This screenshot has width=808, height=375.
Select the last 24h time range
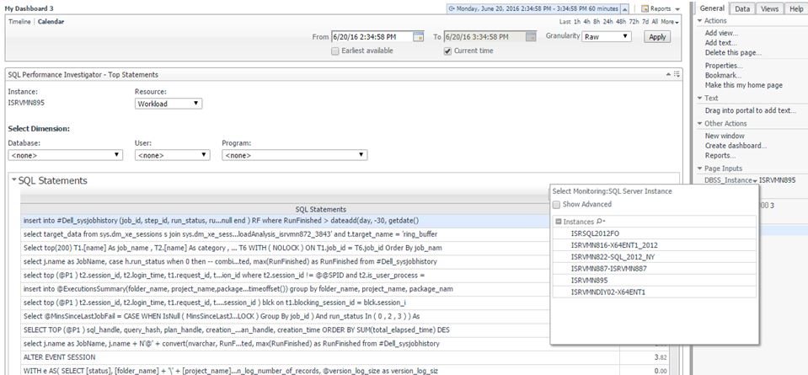(x=607, y=22)
